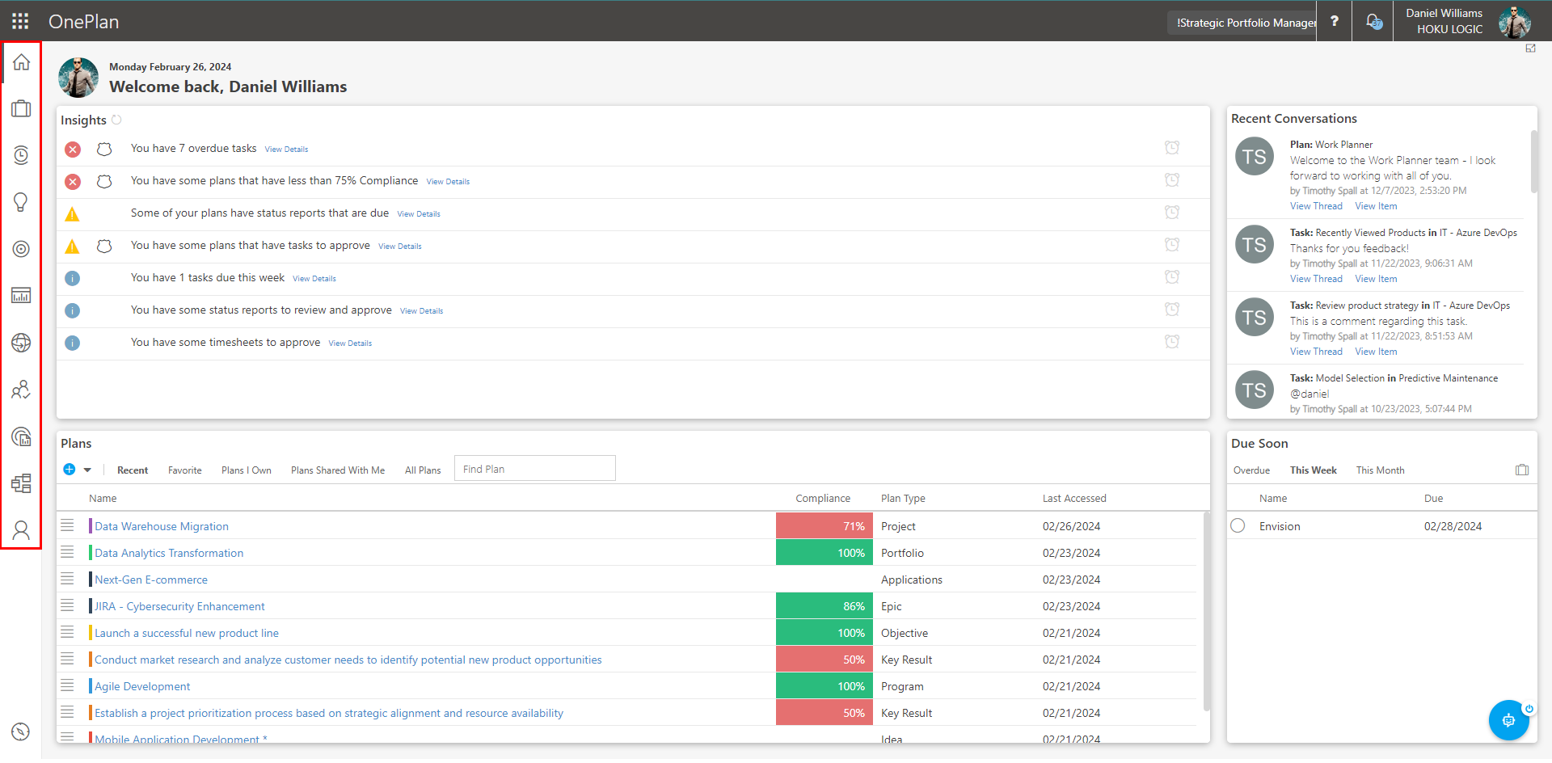
Task: Open the row menu for Data Warehouse Migration
Action: pyautogui.click(x=68, y=525)
